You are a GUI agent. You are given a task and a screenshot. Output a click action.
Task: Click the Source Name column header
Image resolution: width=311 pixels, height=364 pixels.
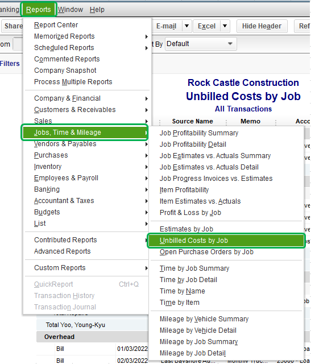click(192, 121)
